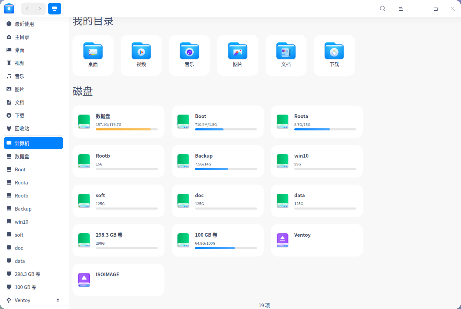Viewport: 461px width, 309px height.
Task: Open Boot in the sidebar
Action: [33, 170]
